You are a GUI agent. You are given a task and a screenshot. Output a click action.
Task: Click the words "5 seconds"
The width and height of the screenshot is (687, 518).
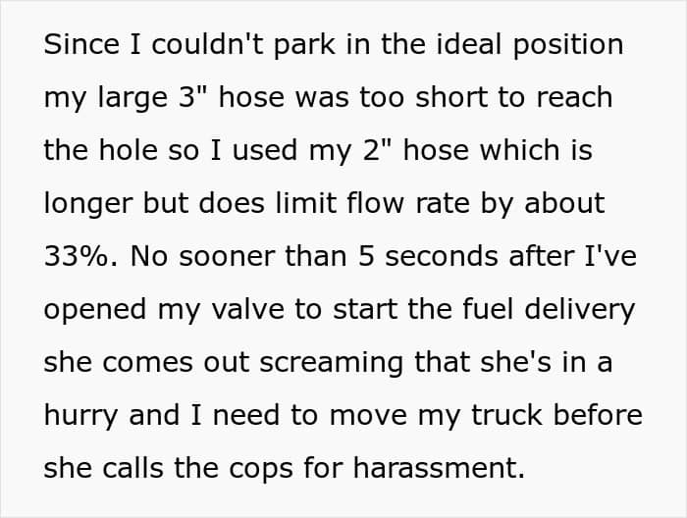[428, 256]
